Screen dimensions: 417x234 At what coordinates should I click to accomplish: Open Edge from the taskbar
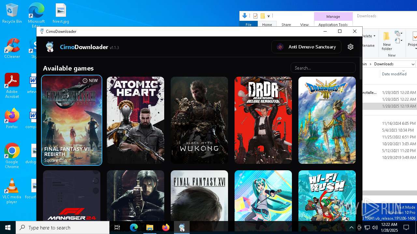click(134, 227)
